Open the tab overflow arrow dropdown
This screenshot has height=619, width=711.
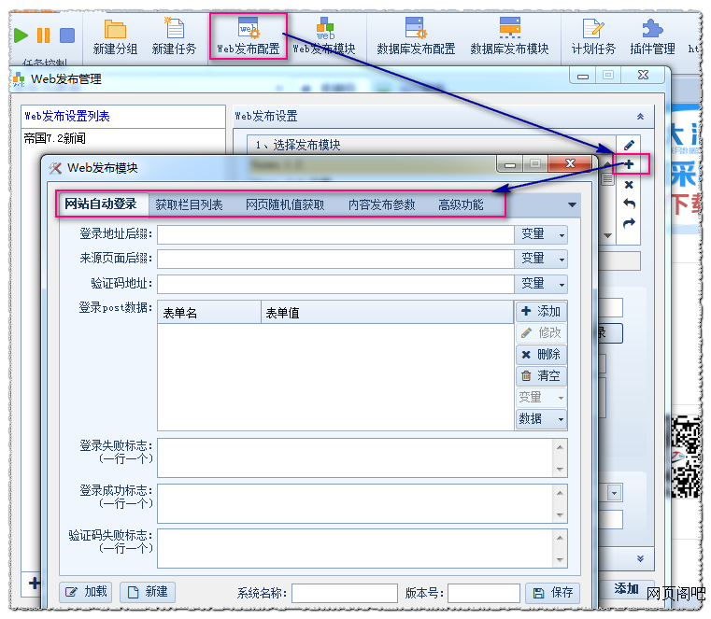pyautogui.click(x=572, y=204)
